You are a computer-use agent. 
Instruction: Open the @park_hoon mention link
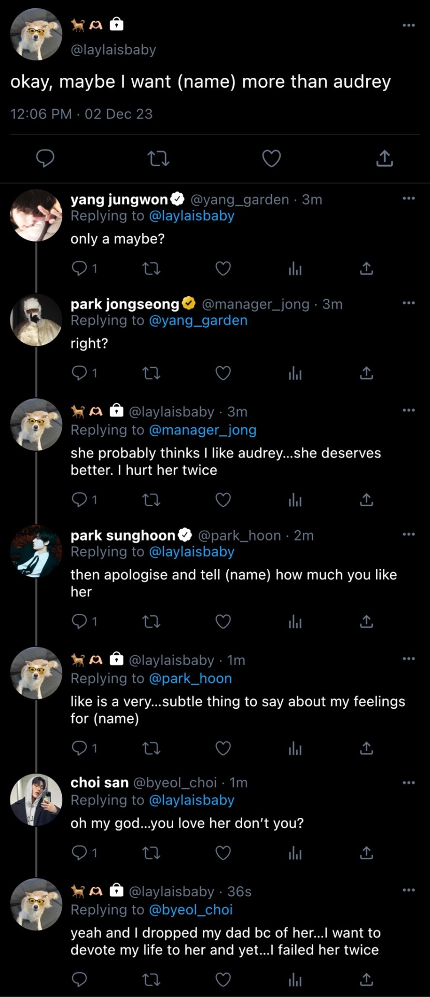click(190, 678)
